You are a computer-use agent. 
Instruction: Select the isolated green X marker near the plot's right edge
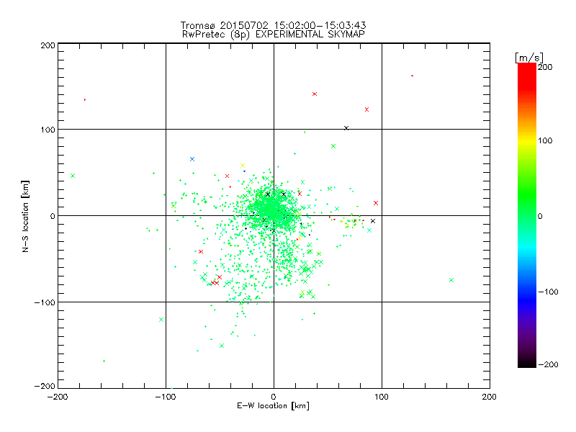point(451,280)
